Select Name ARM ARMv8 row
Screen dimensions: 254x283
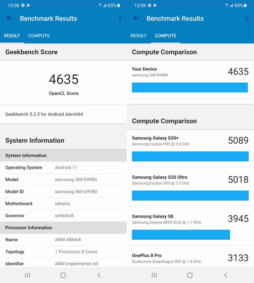pyautogui.click(x=63, y=240)
